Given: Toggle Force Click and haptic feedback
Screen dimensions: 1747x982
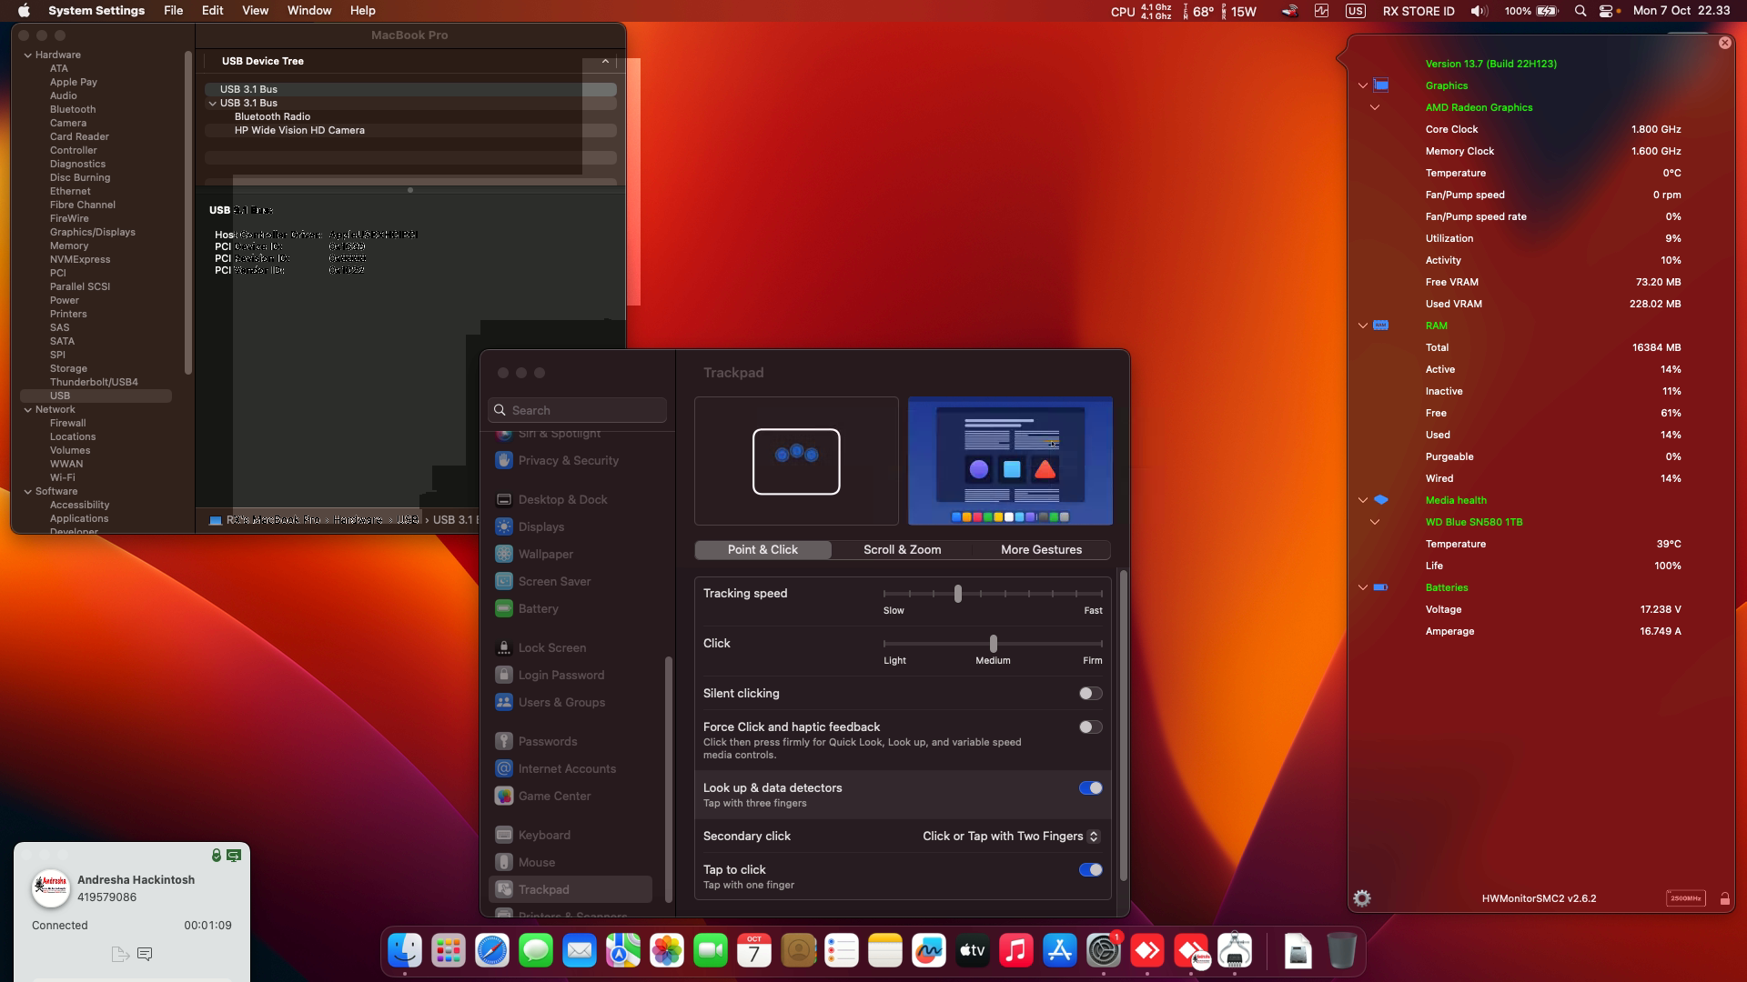Looking at the screenshot, I should (1090, 727).
